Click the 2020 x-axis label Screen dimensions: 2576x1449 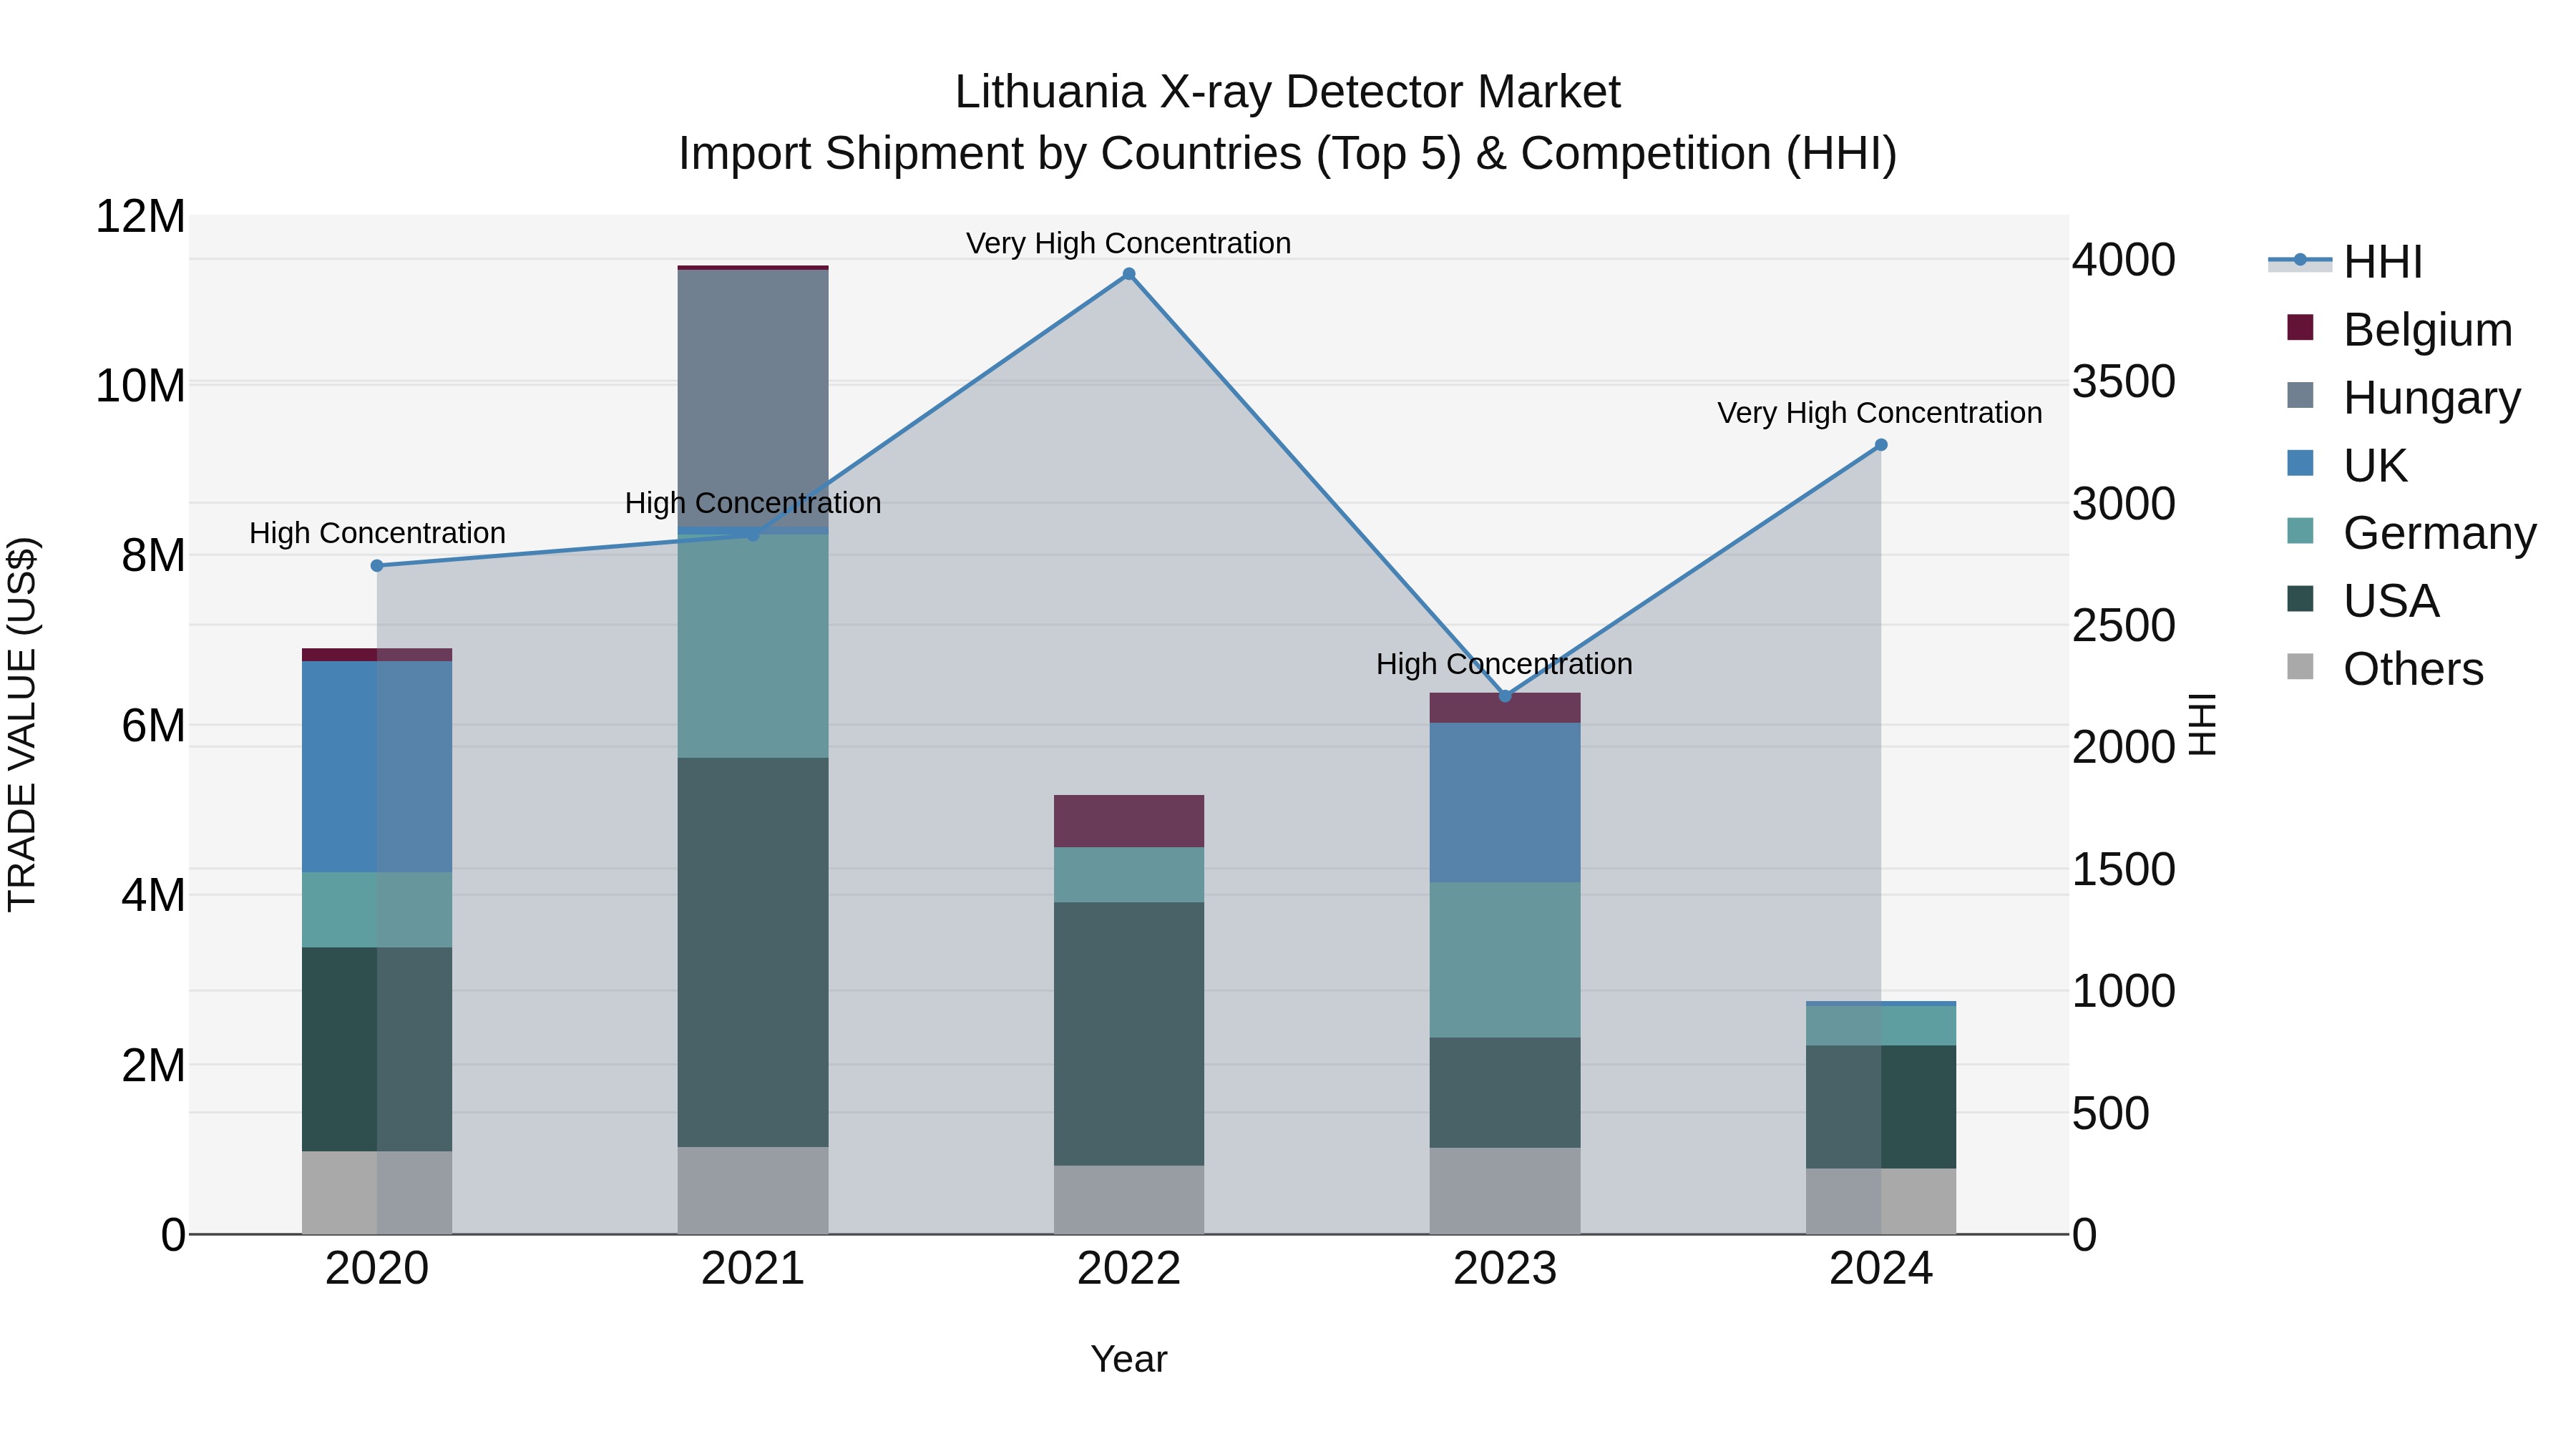pyautogui.click(x=377, y=1269)
